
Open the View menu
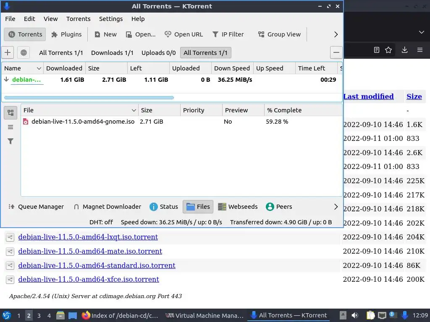[x=50, y=18]
